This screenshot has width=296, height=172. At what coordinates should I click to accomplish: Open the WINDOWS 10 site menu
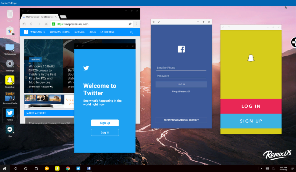coord(38,32)
